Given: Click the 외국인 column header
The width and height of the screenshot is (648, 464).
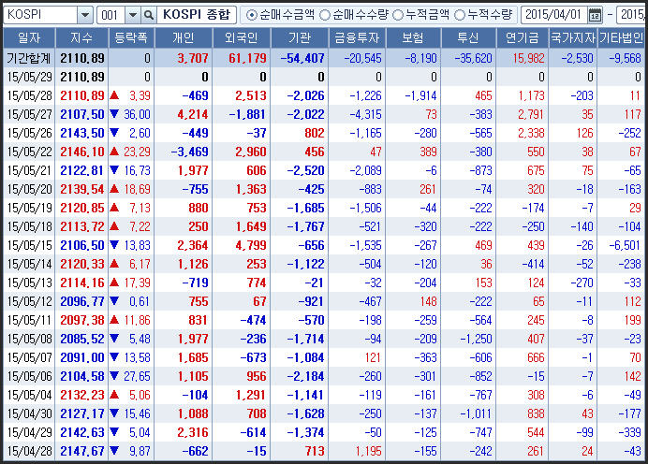Looking at the screenshot, I should 242,38.
